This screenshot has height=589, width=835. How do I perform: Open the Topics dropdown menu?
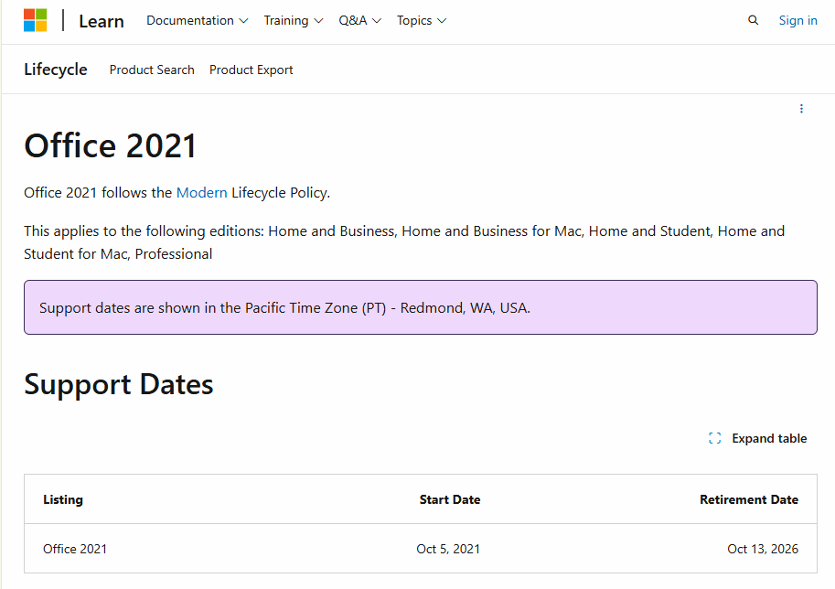[x=422, y=20]
